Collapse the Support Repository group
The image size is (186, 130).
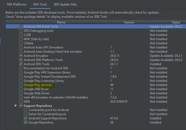click(x=15, y=106)
